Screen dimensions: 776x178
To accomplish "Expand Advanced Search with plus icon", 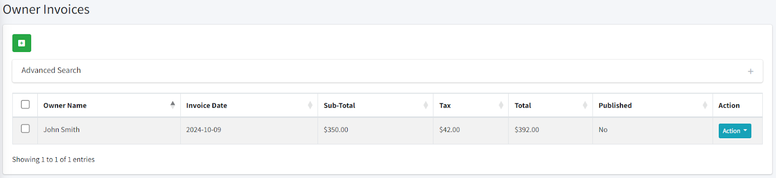I will (x=750, y=71).
